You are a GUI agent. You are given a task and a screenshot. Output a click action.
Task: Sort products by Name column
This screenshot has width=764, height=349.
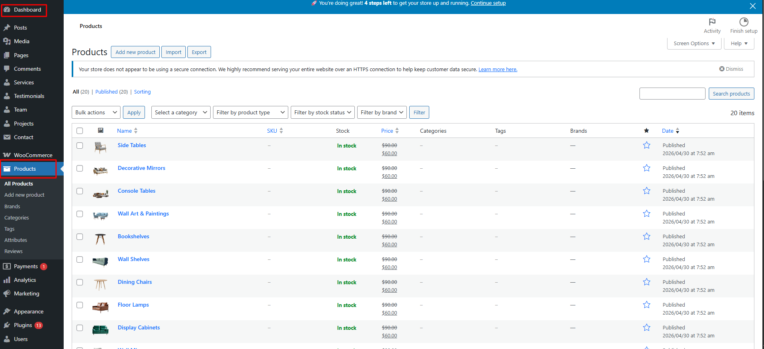pyautogui.click(x=127, y=131)
